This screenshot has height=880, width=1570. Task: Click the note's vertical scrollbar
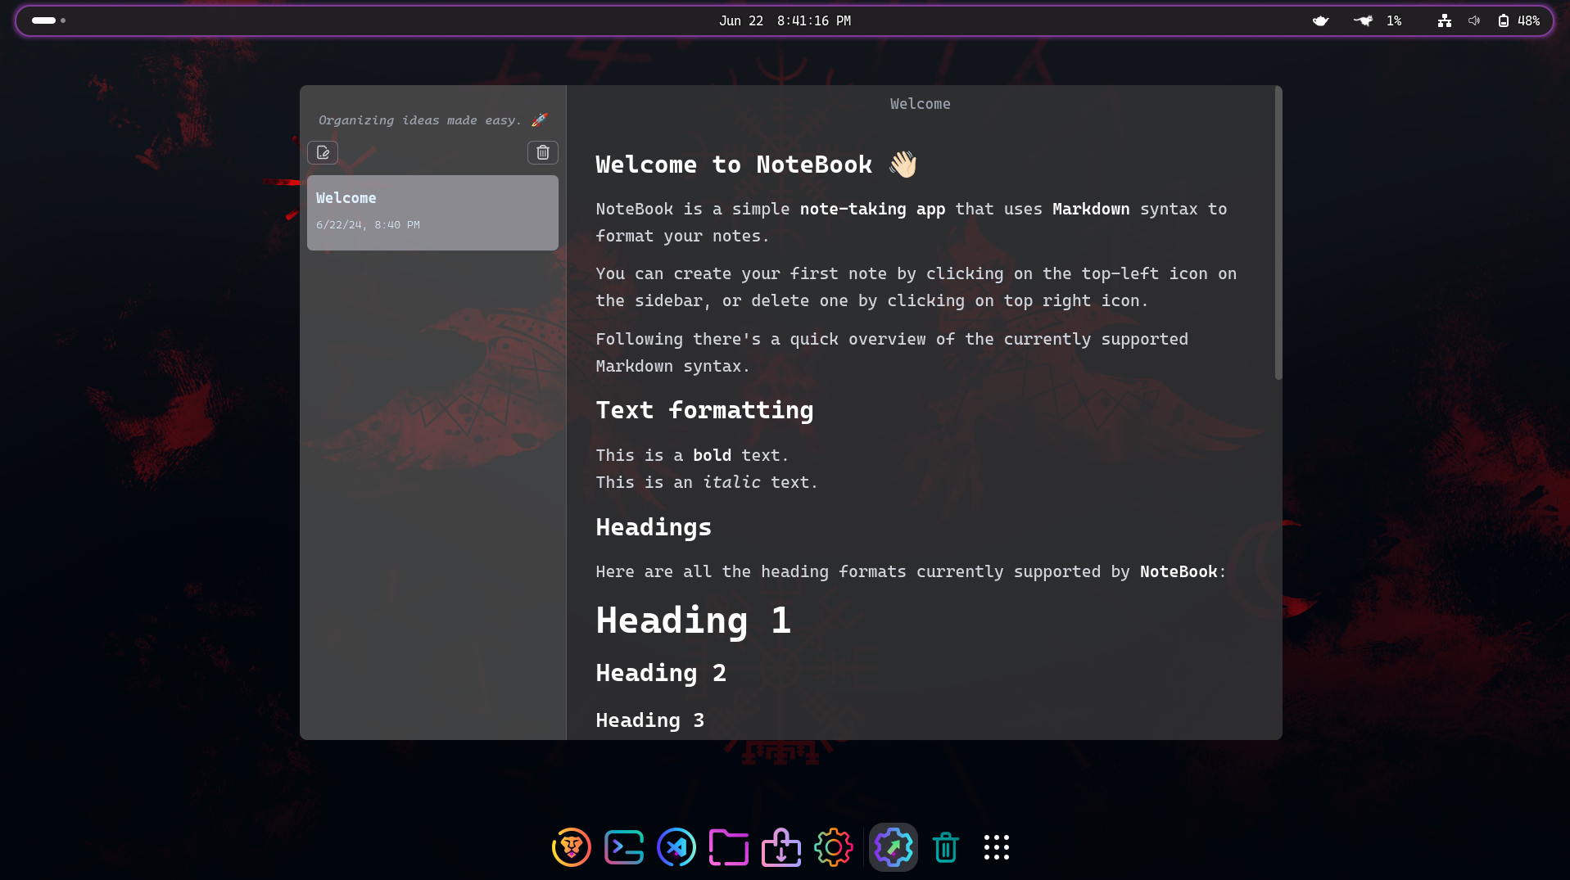pyautogui.click(x=1278, y=233)
